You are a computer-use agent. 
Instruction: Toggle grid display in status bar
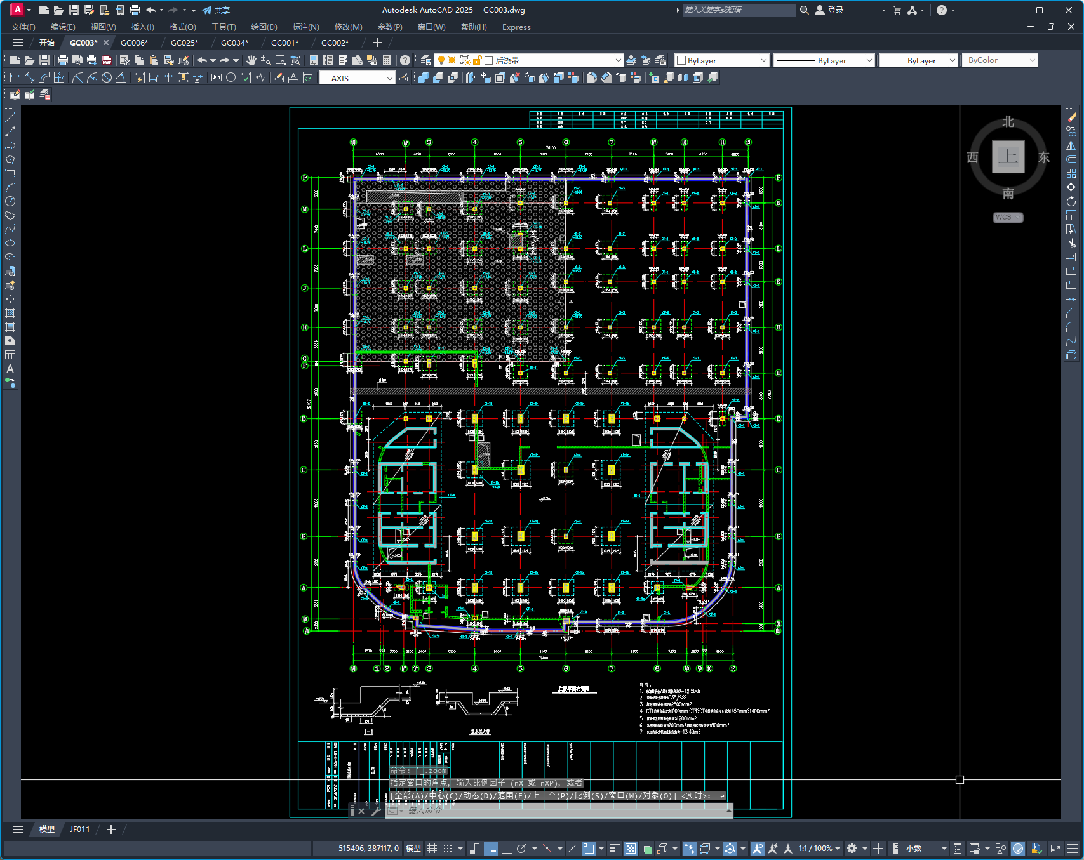point(432,849)
